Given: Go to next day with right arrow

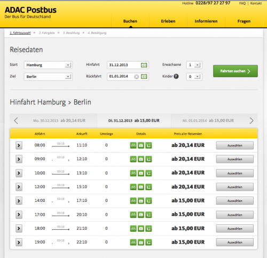Looking at the screenshot, I should pyautogui.click(x=252, y=121).
